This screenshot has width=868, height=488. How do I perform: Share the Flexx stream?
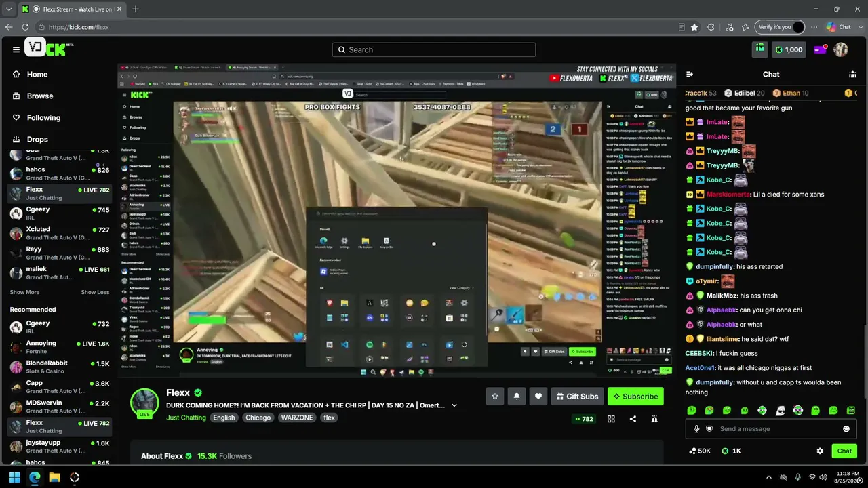[633, 419]
